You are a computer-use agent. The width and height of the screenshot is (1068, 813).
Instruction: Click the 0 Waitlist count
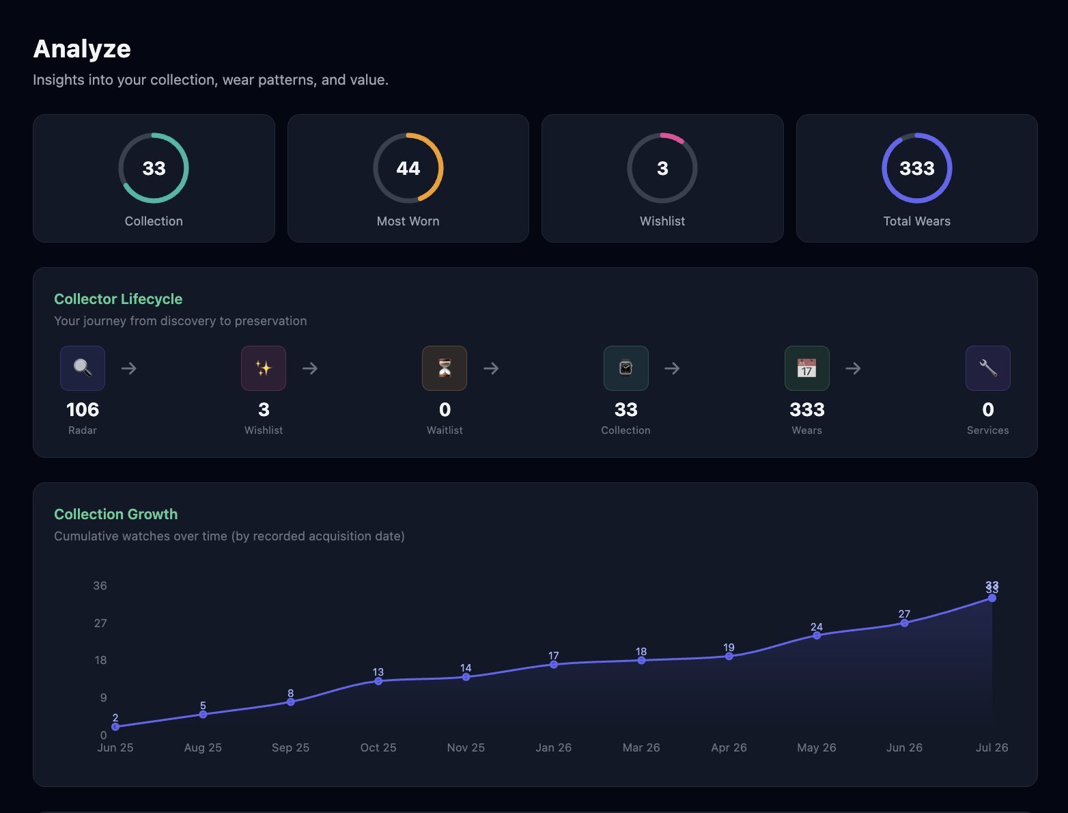(x=445, y=410)
